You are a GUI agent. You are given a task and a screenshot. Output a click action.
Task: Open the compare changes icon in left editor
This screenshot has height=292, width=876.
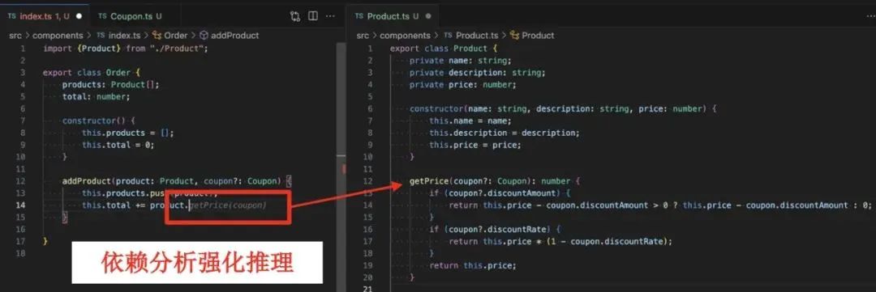click(295, 16)
